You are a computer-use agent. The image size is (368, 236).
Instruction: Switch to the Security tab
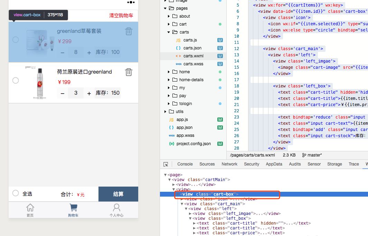tap(252, 164)
